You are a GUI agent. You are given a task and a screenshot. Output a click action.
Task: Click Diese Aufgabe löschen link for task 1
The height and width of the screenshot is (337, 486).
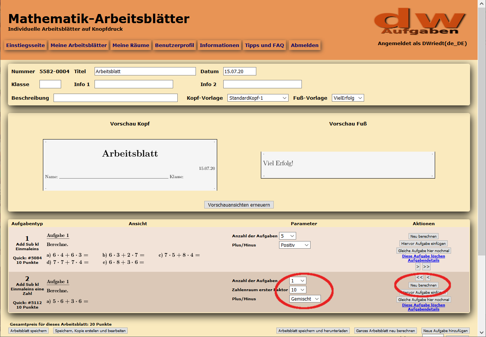tap(423, 256)
